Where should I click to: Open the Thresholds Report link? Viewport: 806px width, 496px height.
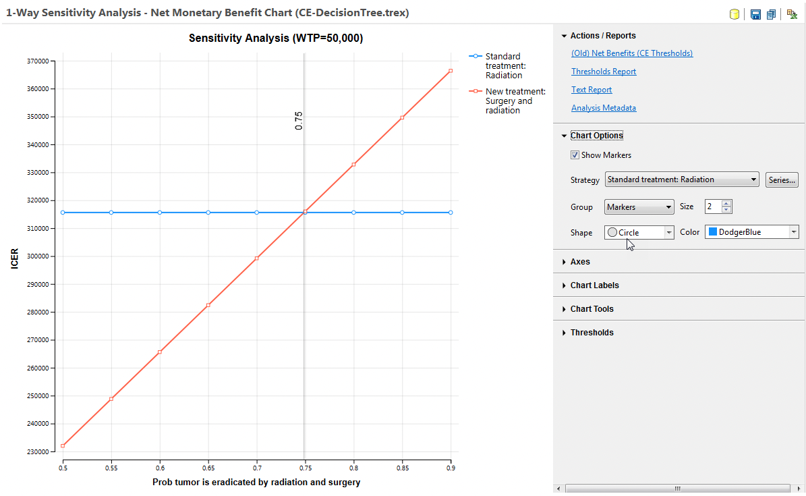[x=603, y=71]
